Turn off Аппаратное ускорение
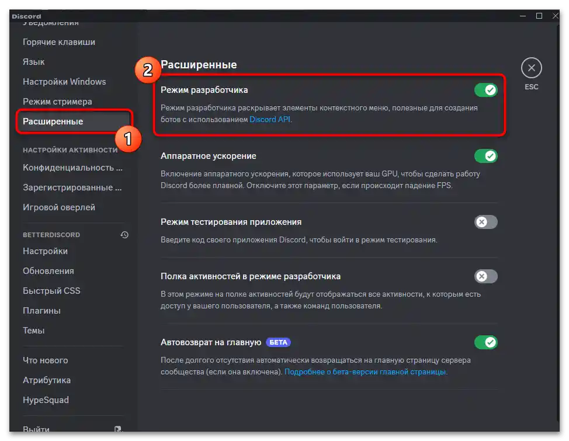 [x=485, y=156]
